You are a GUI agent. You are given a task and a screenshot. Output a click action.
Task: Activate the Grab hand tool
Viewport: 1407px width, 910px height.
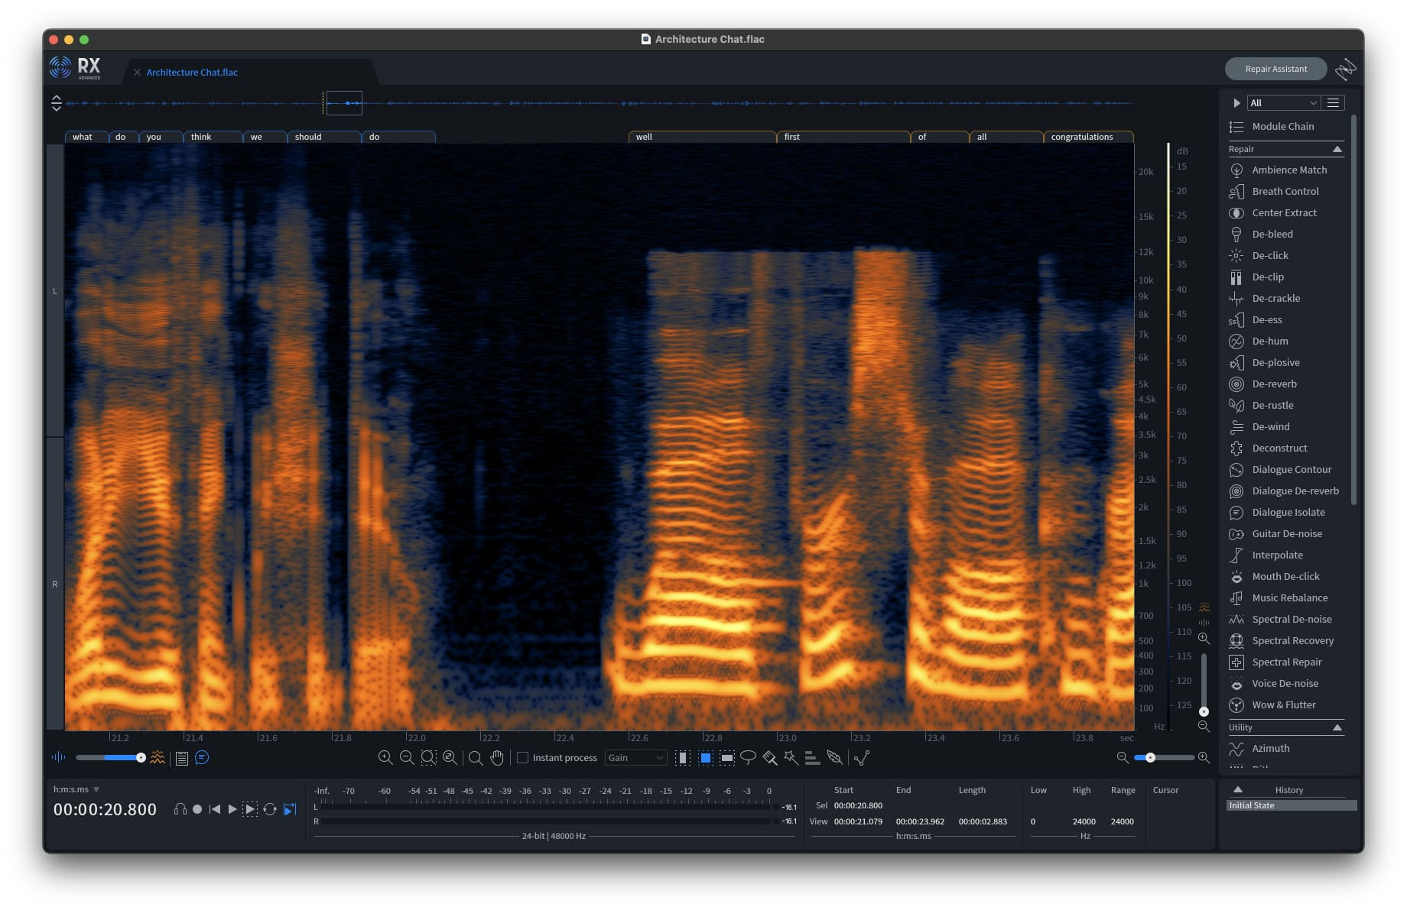pyautogui.click(x=497, y=757)
